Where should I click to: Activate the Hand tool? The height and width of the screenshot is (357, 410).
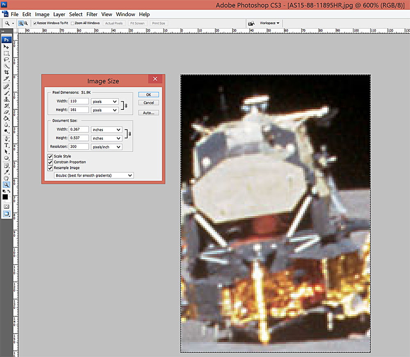pos(6,178)
